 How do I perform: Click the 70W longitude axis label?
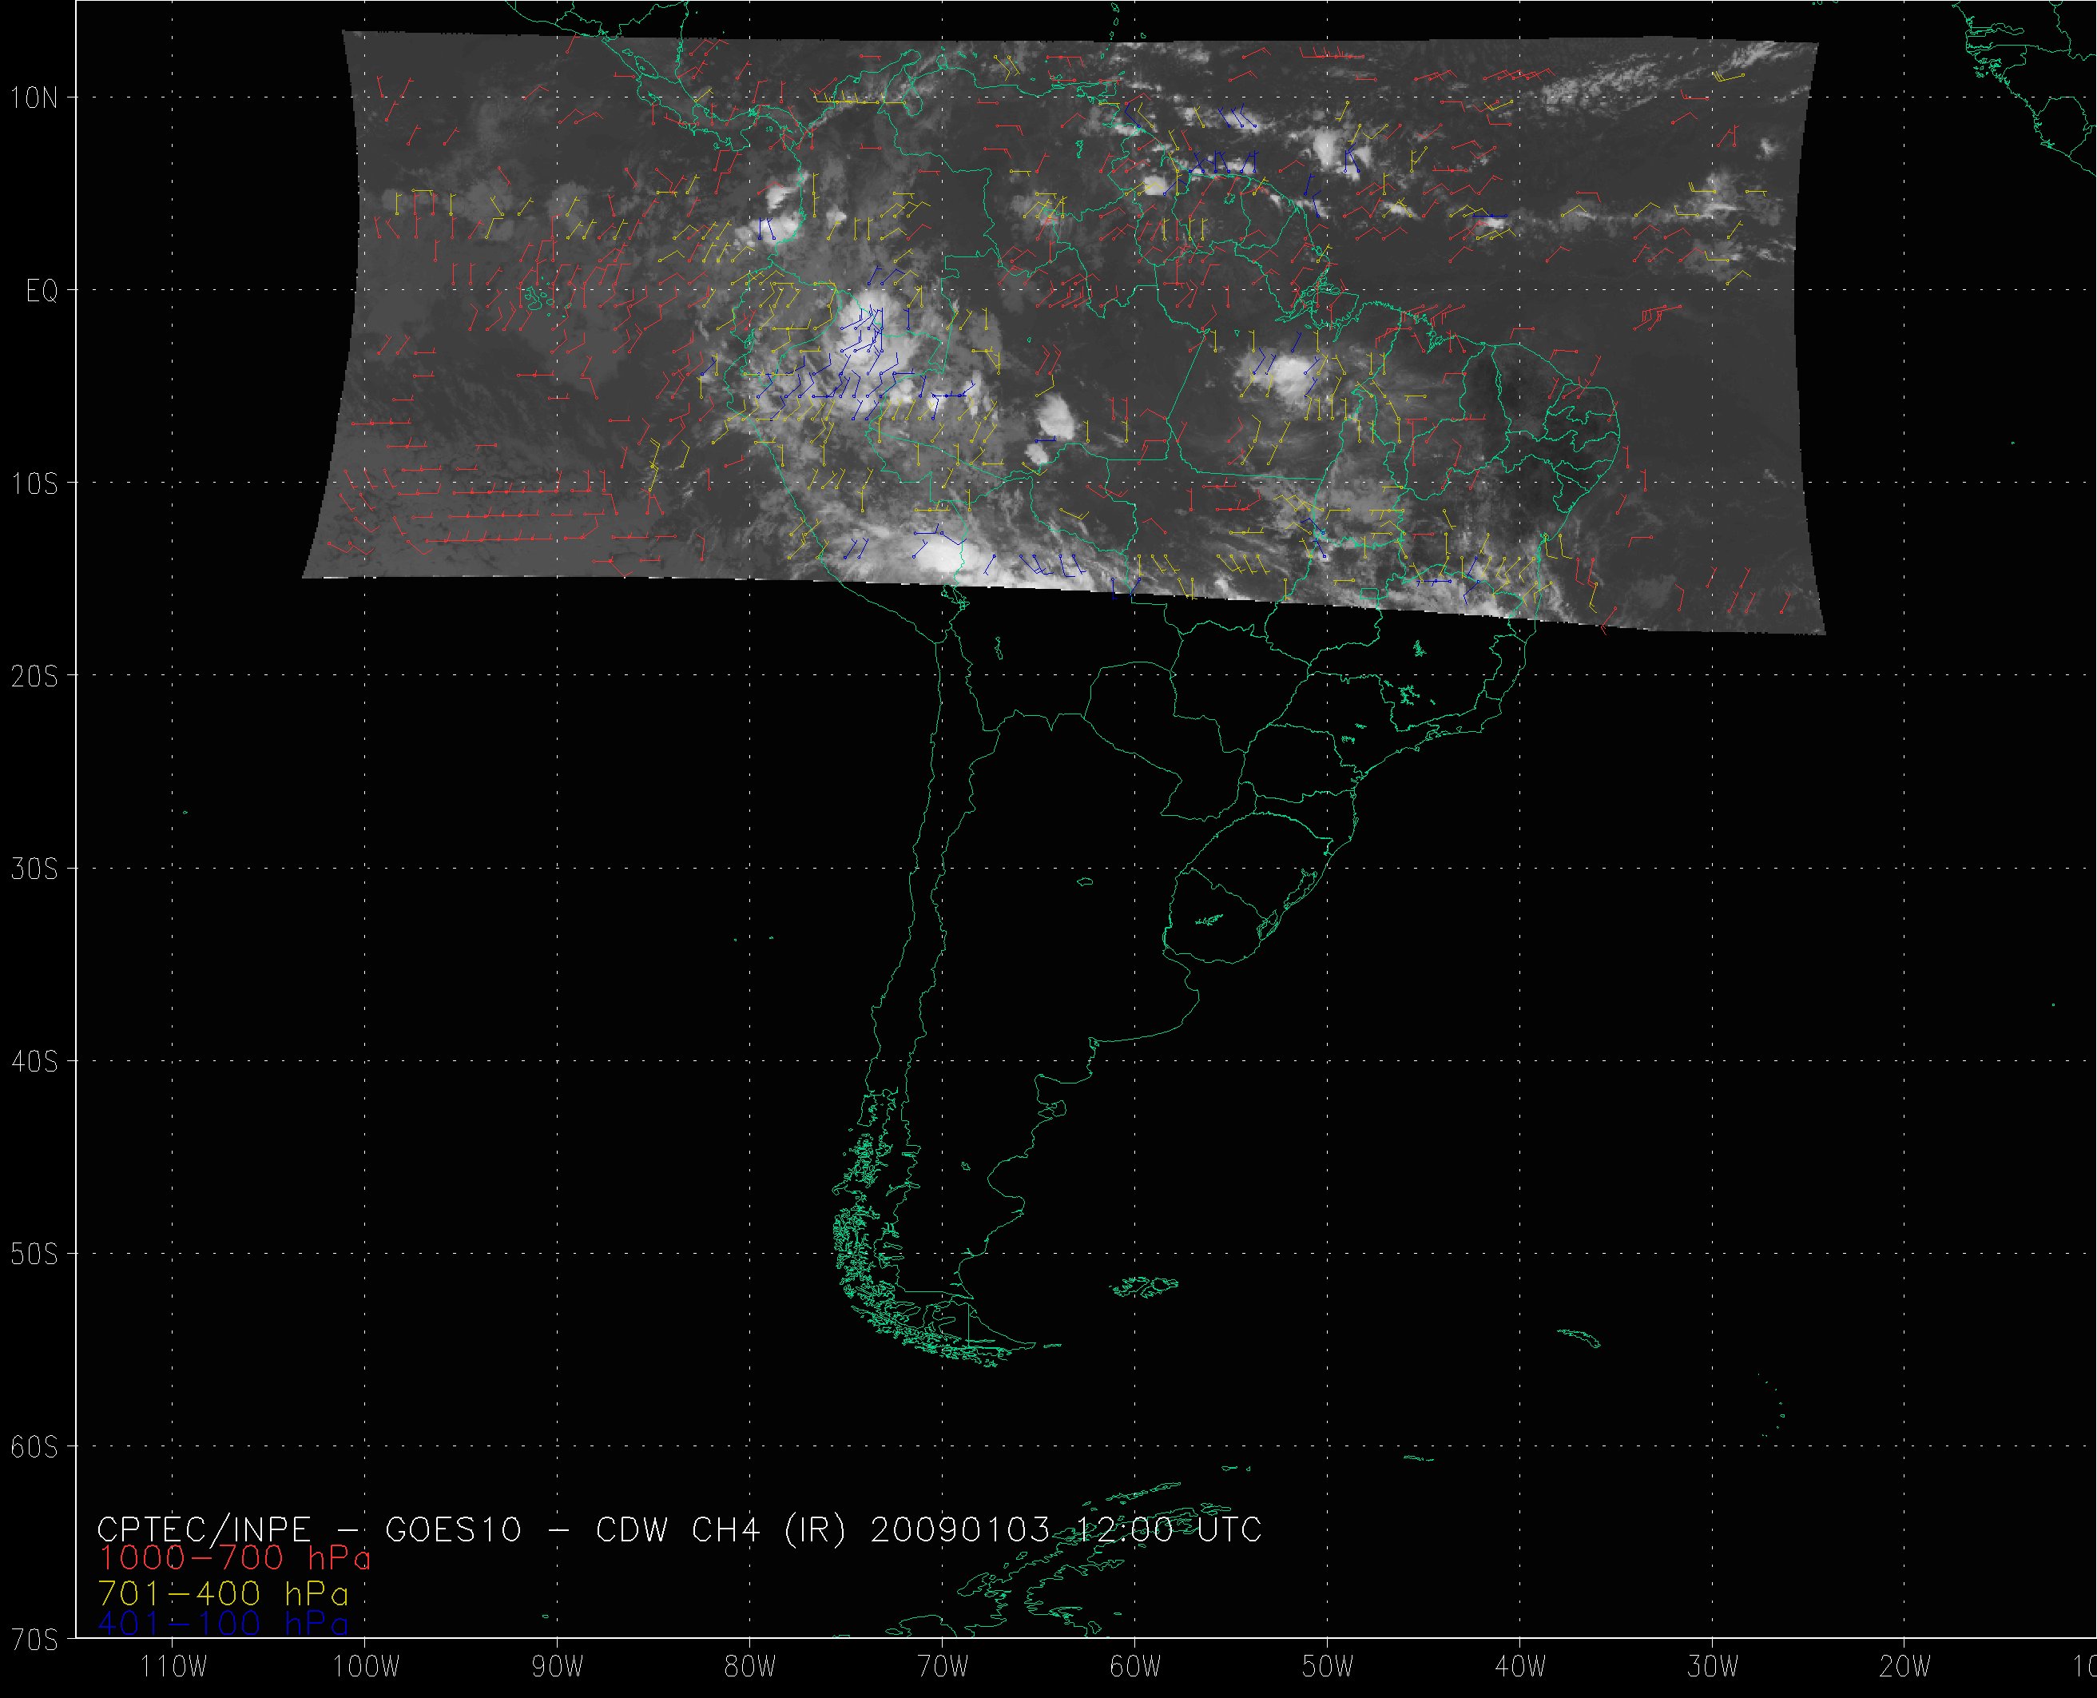(943, 1666)
